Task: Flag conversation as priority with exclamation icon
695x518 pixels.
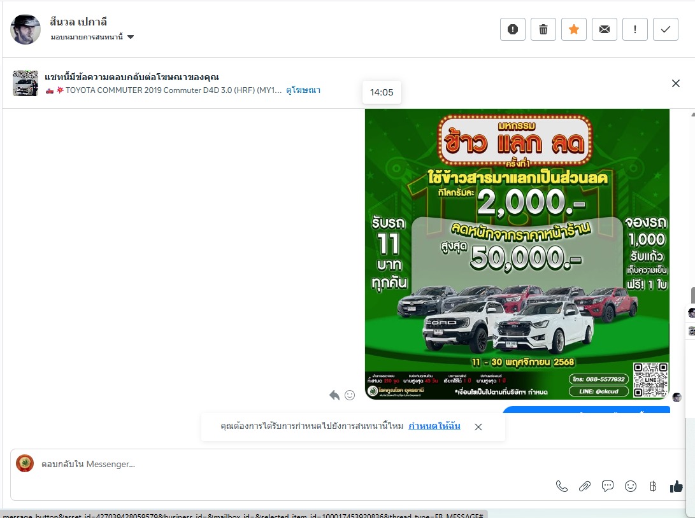Action: (x=634, y=29)
